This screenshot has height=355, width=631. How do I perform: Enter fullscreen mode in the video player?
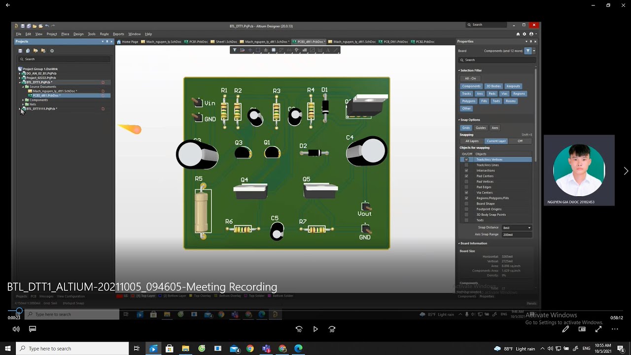tap(598, 329)
